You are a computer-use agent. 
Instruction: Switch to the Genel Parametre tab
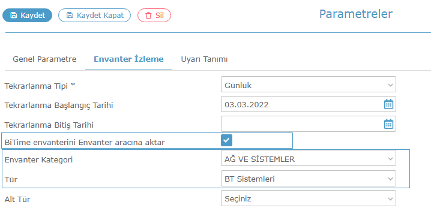click(x=44, y=59)
